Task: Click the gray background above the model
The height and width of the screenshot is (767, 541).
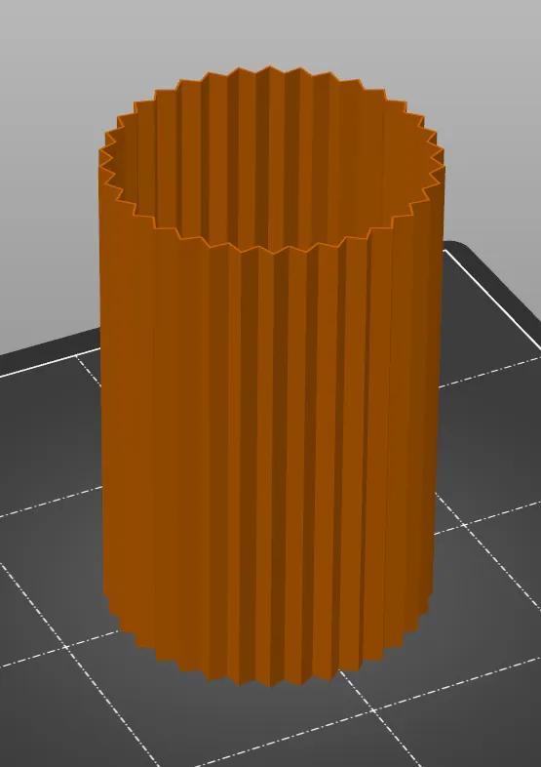Action: [x=269, y=29]
